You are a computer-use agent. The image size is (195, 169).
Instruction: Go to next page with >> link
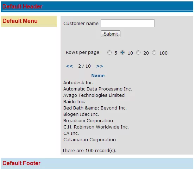pos(100,66)
